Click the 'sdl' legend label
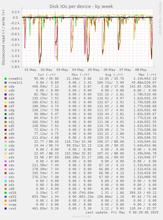The image size is (163, 220). click(x=11, y=130)
